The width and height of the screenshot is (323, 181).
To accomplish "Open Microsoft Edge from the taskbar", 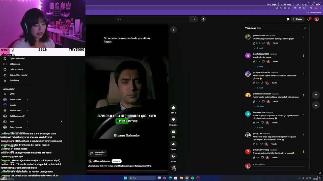I will 170,178.
